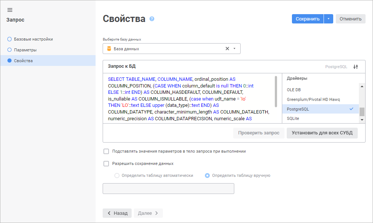Image resolution: width=373 pixels, height=223 pixels.
Task: Toggle the allow data saving checkbox
Action: (106, 163)
